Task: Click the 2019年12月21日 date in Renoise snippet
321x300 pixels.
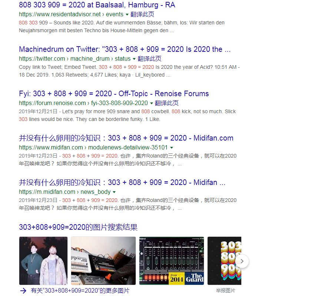Action: 38,111
